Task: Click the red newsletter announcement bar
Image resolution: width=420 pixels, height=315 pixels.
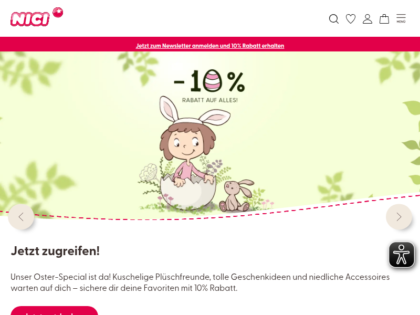Action: click(x=210, y=44)
